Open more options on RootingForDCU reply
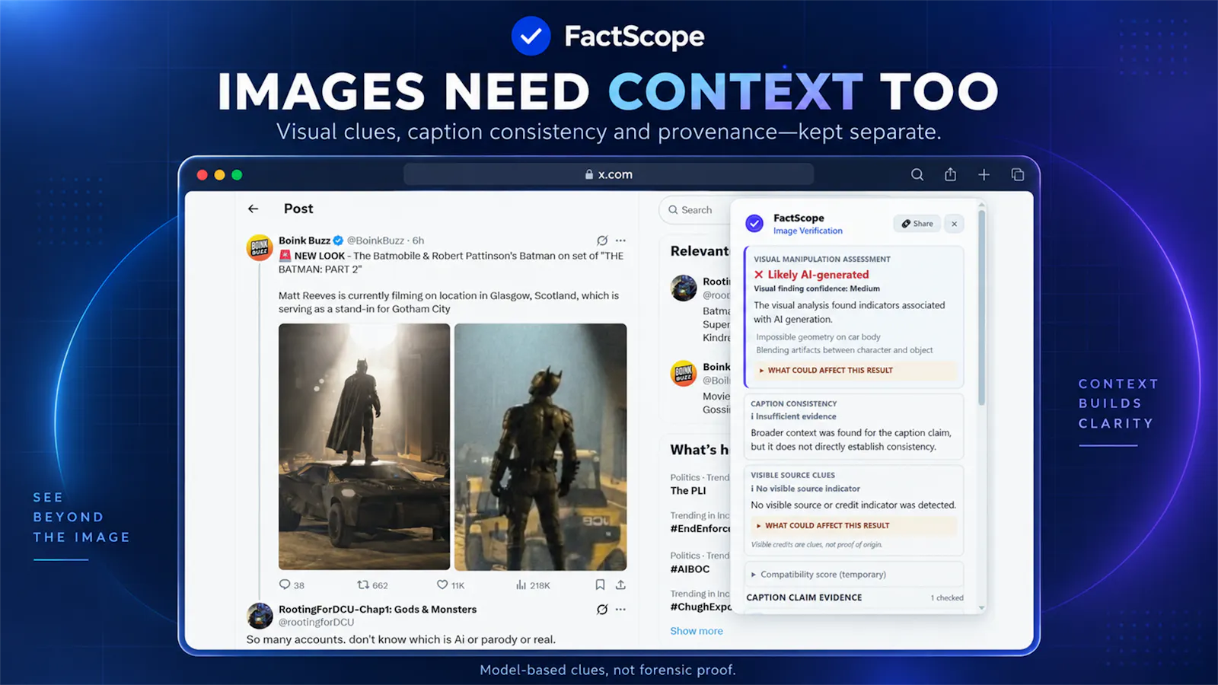This screenshot has width=1218, height=685. click(621, 609)
